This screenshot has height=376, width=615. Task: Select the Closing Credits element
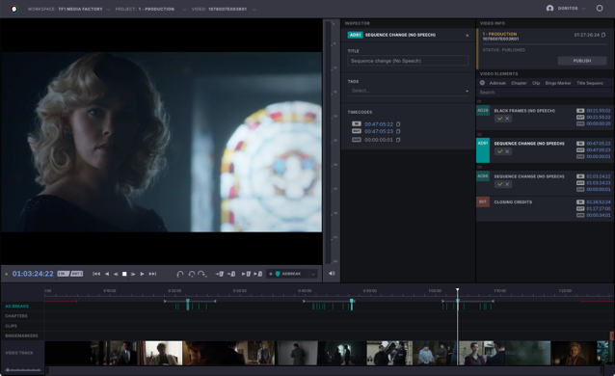(x=546, y=208)
